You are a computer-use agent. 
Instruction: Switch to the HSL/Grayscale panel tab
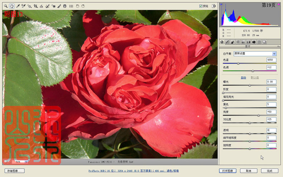pos(238,42)
